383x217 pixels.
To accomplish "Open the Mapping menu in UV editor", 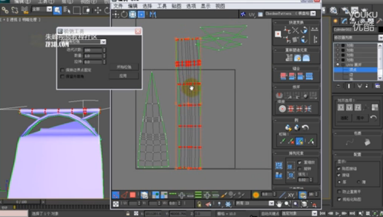I will point(176,6).
